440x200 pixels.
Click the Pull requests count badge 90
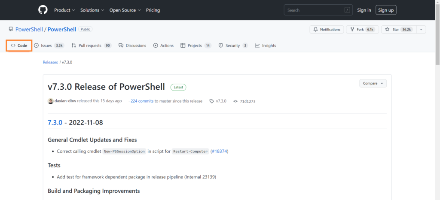pyautogui.click(x=108, y=45)
